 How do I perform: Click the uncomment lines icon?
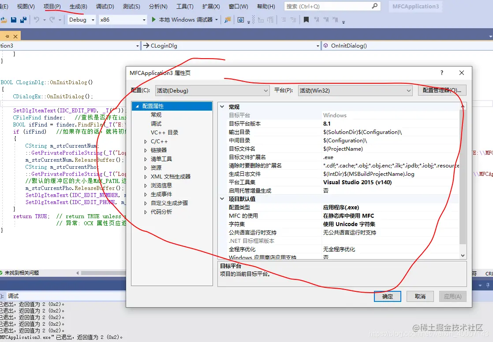293,19
